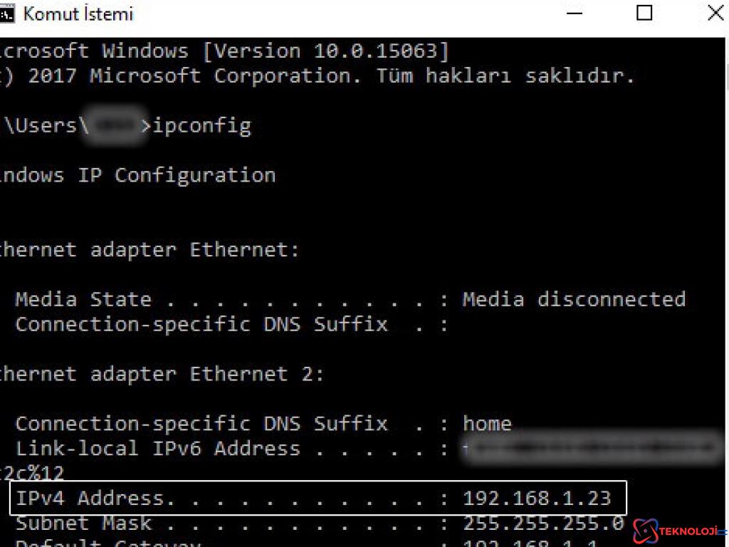Click the Teknoloji logo icon

pyautogui.click(x=645, y=531)
